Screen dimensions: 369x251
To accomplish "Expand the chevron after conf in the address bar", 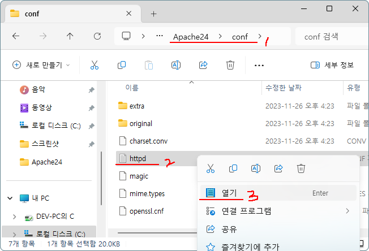I will (260, 36).
